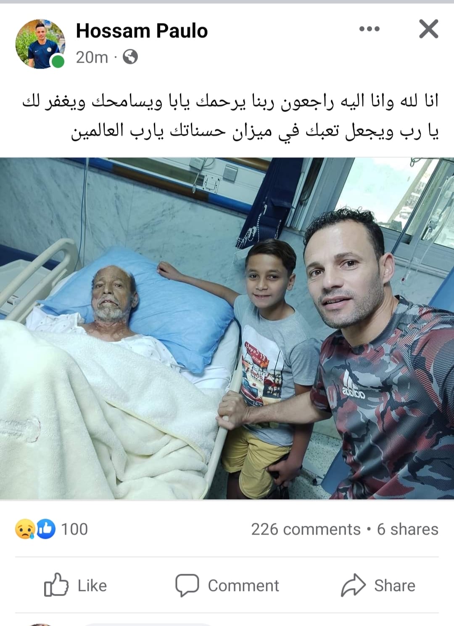This screenshot has width=454, height=626.
Task: Click the Arabic condolence post text
Action: [230, 116]
